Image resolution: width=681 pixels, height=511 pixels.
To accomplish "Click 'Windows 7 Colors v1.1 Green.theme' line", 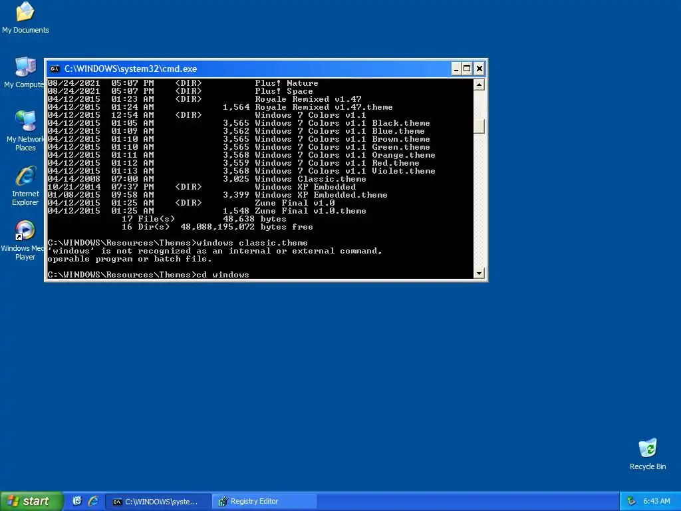I will [239, 147].
